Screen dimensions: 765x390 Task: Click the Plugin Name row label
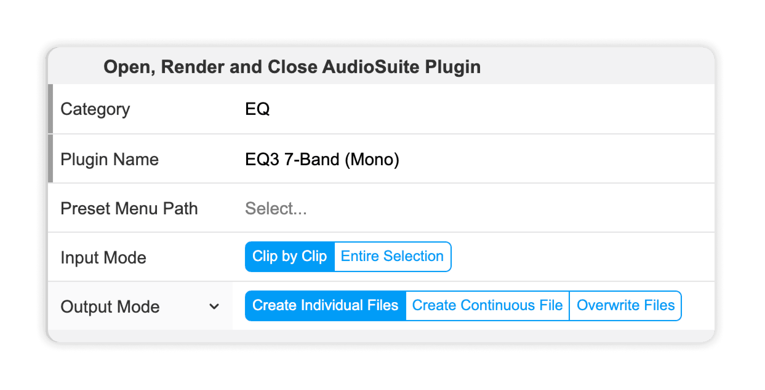tap(110, 159)
